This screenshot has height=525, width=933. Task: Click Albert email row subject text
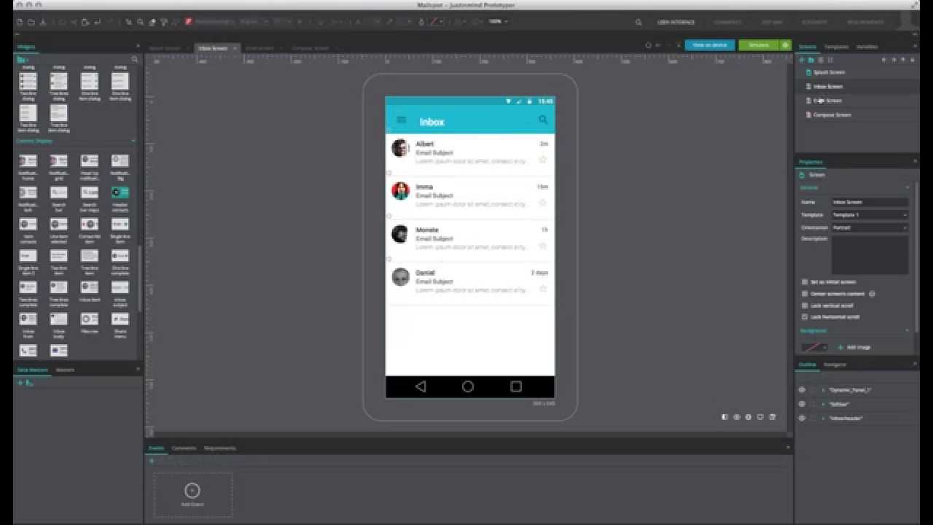click(x=434, y=153)
